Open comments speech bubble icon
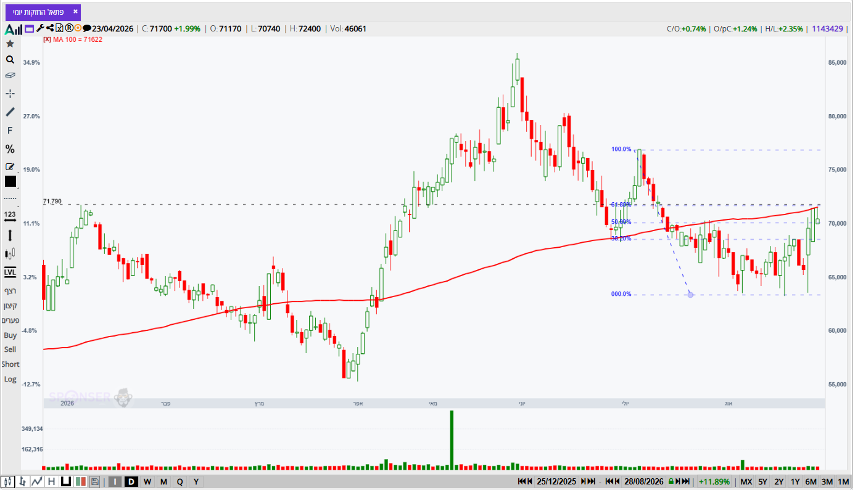The height and width of the screenshot is (490, 855). click(87, 28)
